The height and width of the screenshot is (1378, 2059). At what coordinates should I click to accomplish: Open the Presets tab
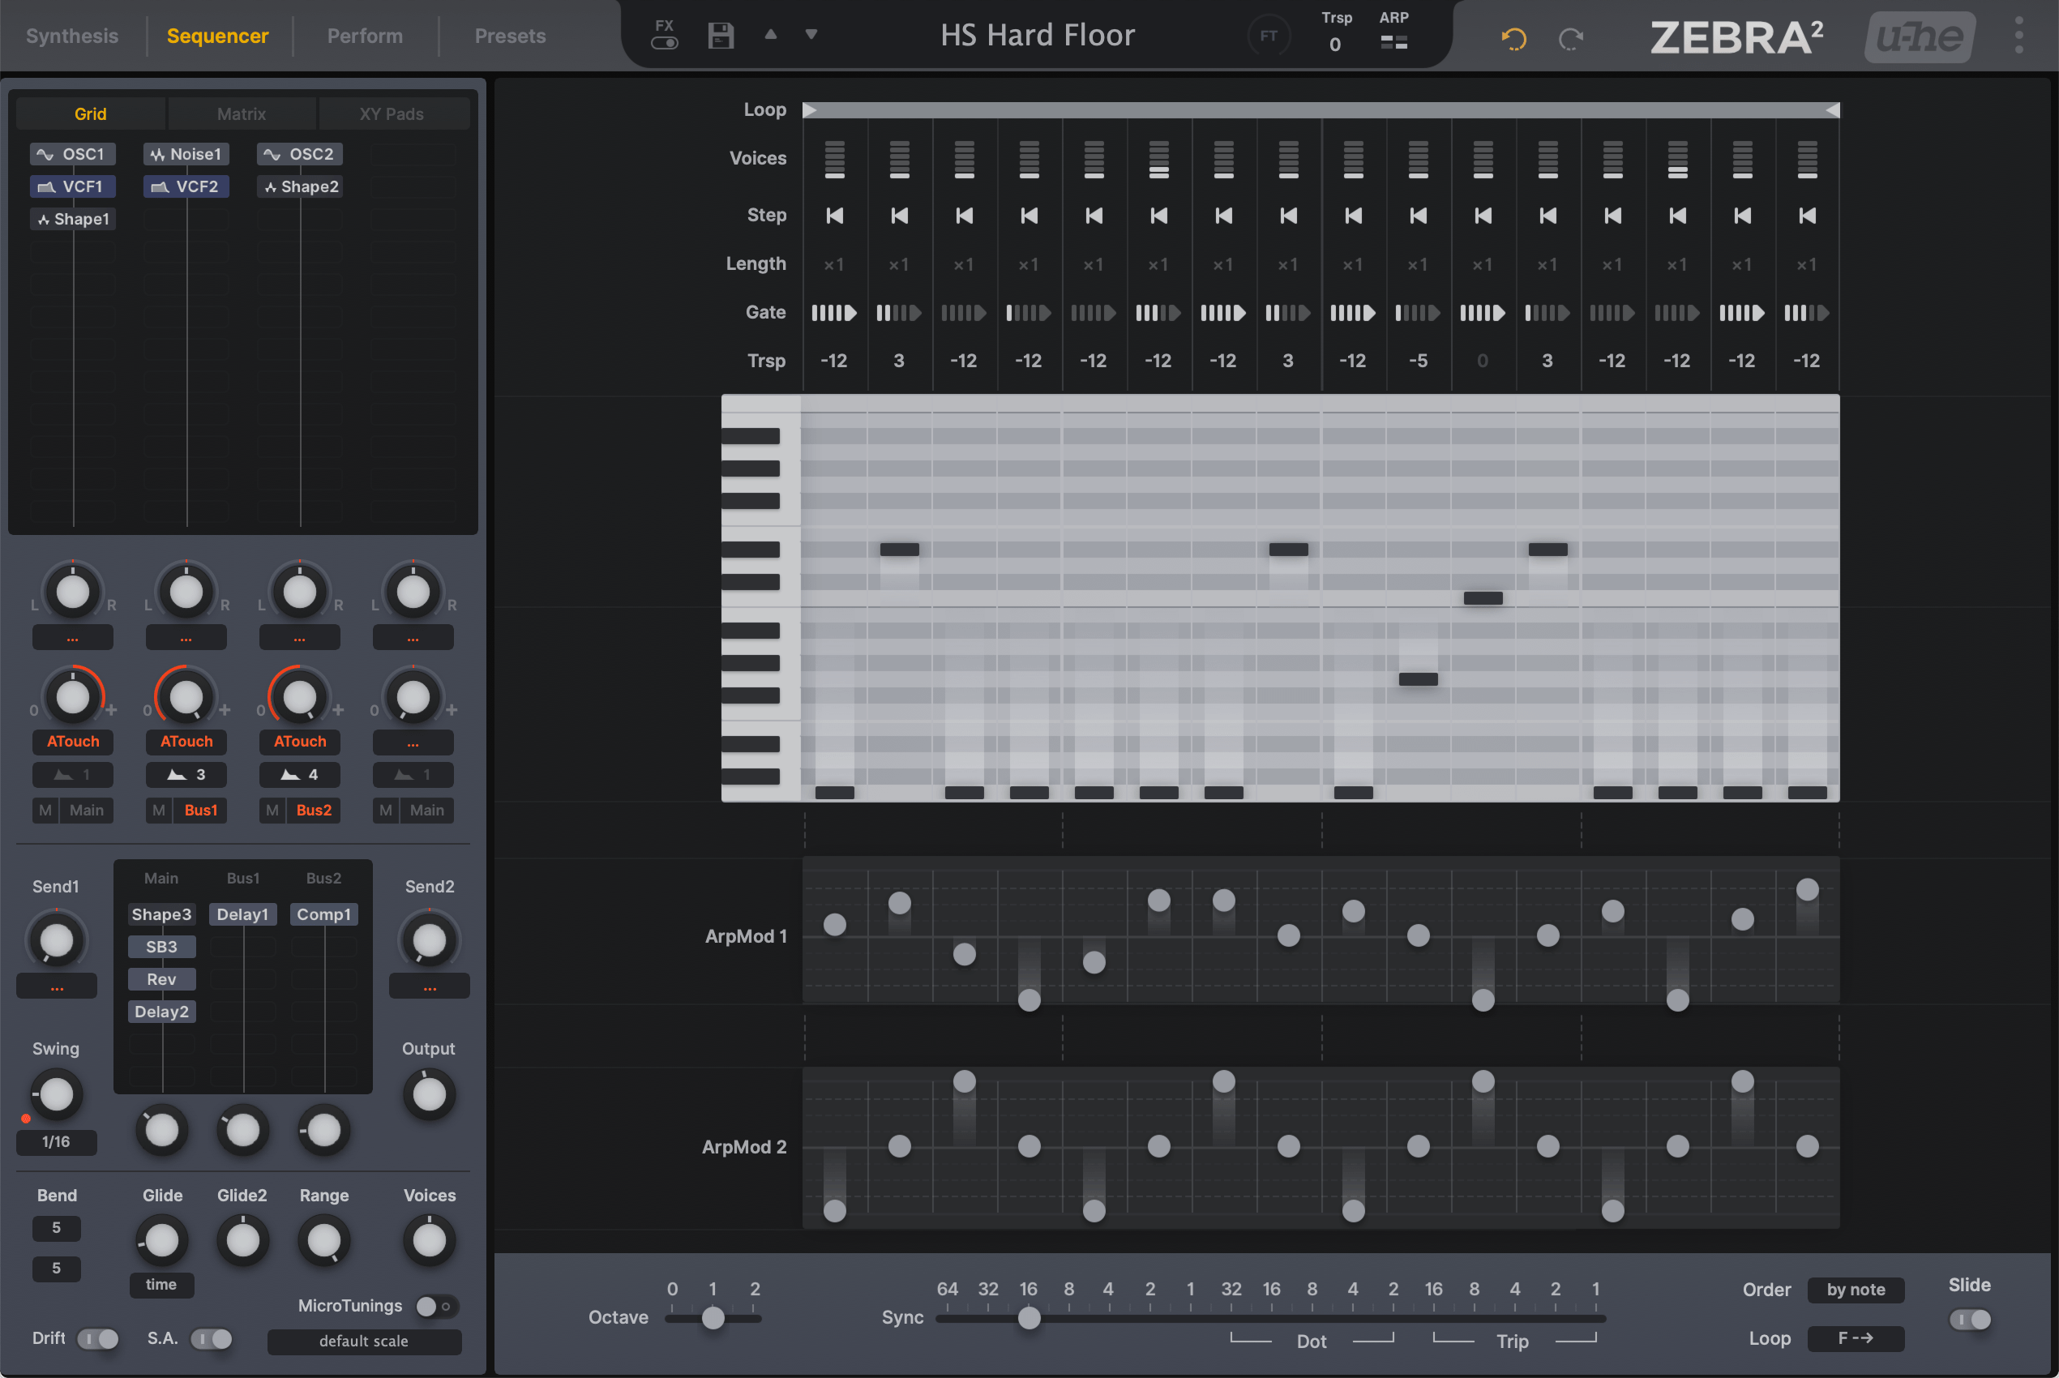pyautogui.click(x=510, y=36)
